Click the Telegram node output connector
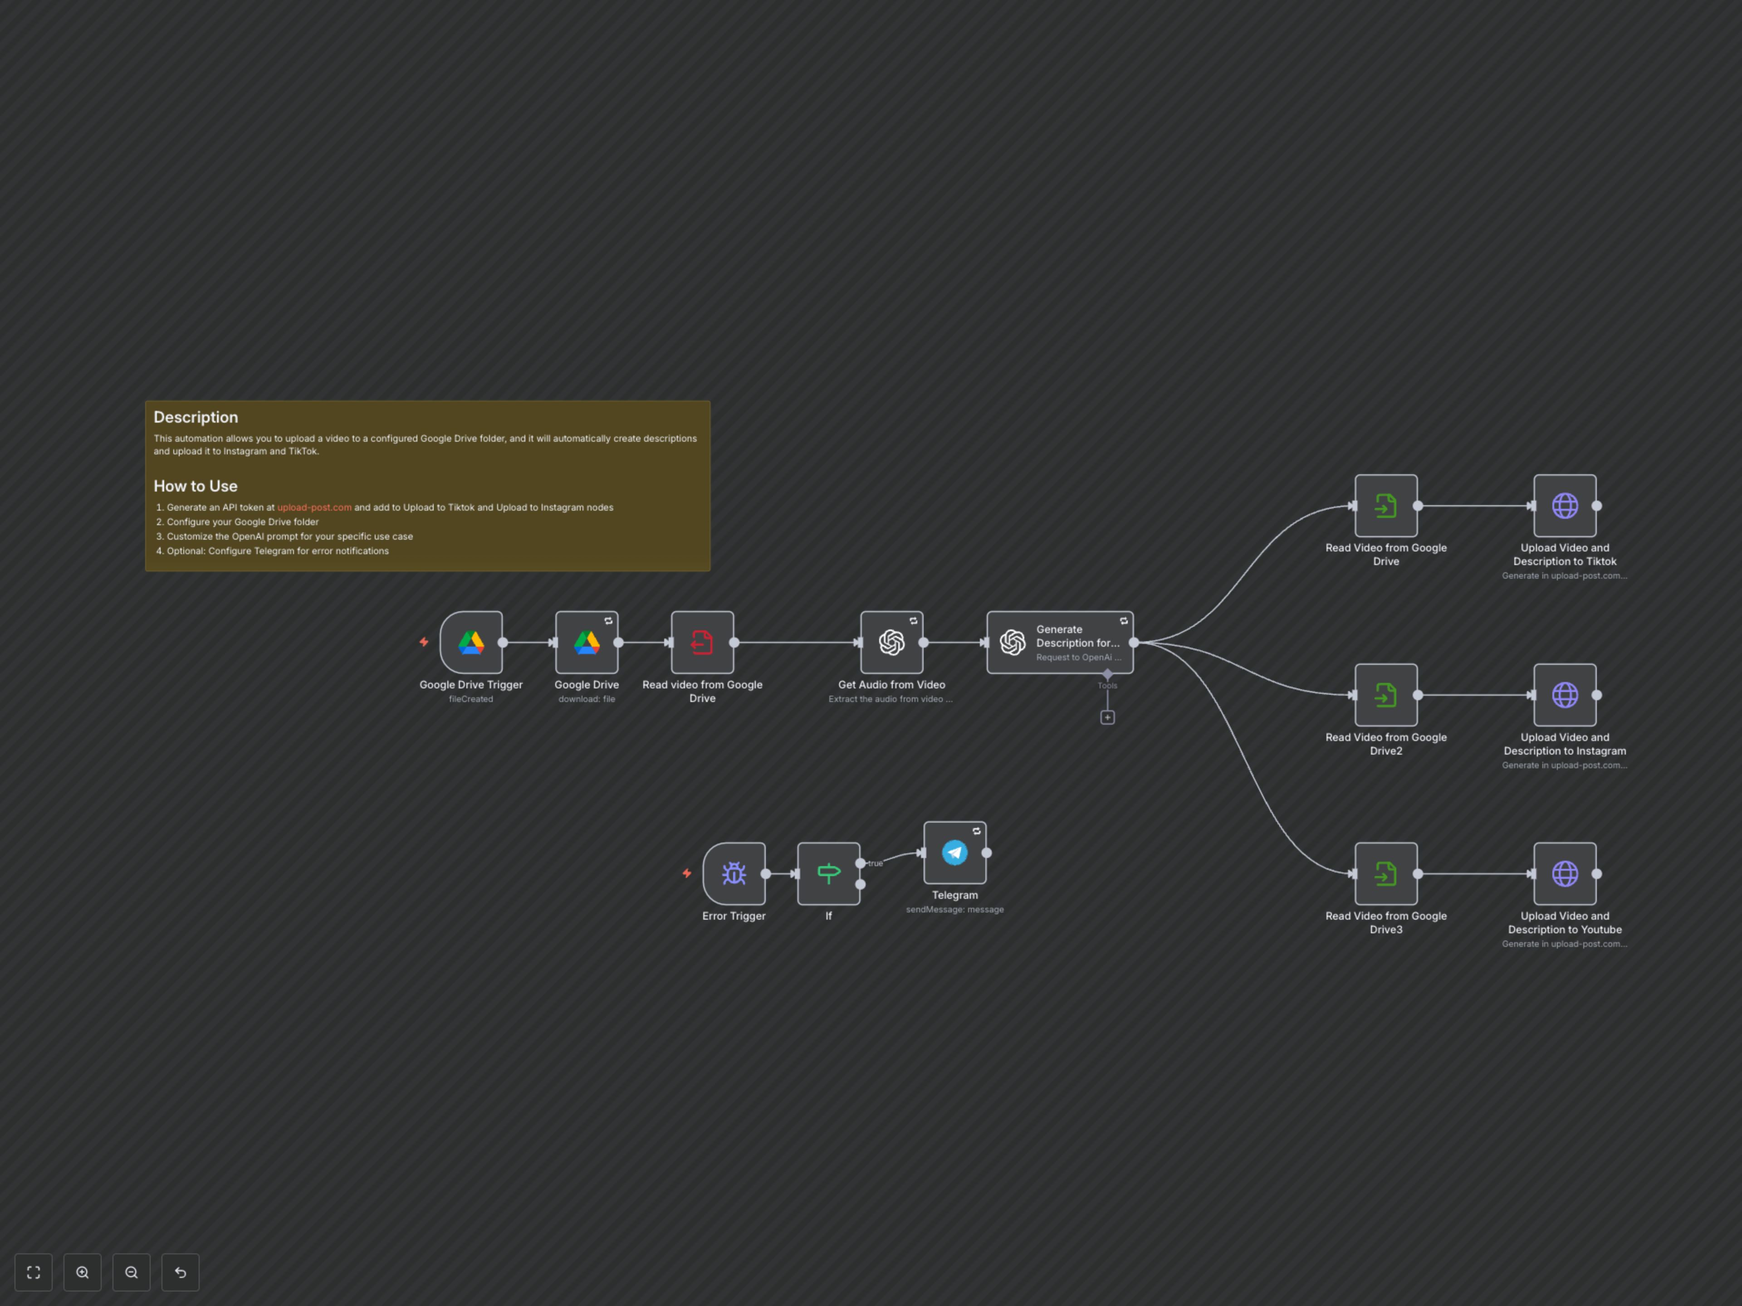This screenshot has width=1742, height=1306. coord(986,853)
